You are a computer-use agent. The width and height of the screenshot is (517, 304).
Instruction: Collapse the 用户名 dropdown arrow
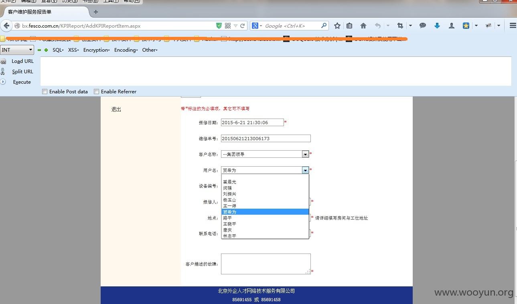tap(305, 170)
